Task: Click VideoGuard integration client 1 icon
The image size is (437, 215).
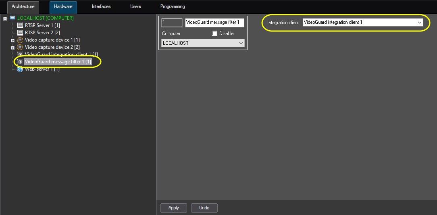Action: pos(20,54)
